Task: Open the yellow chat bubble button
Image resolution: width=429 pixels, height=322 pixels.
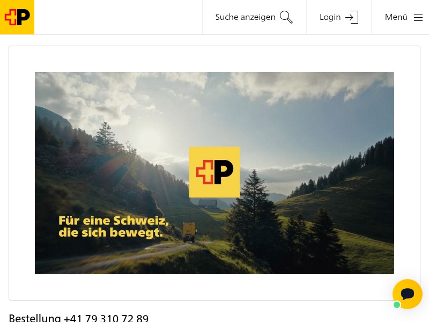Action: 408,294
